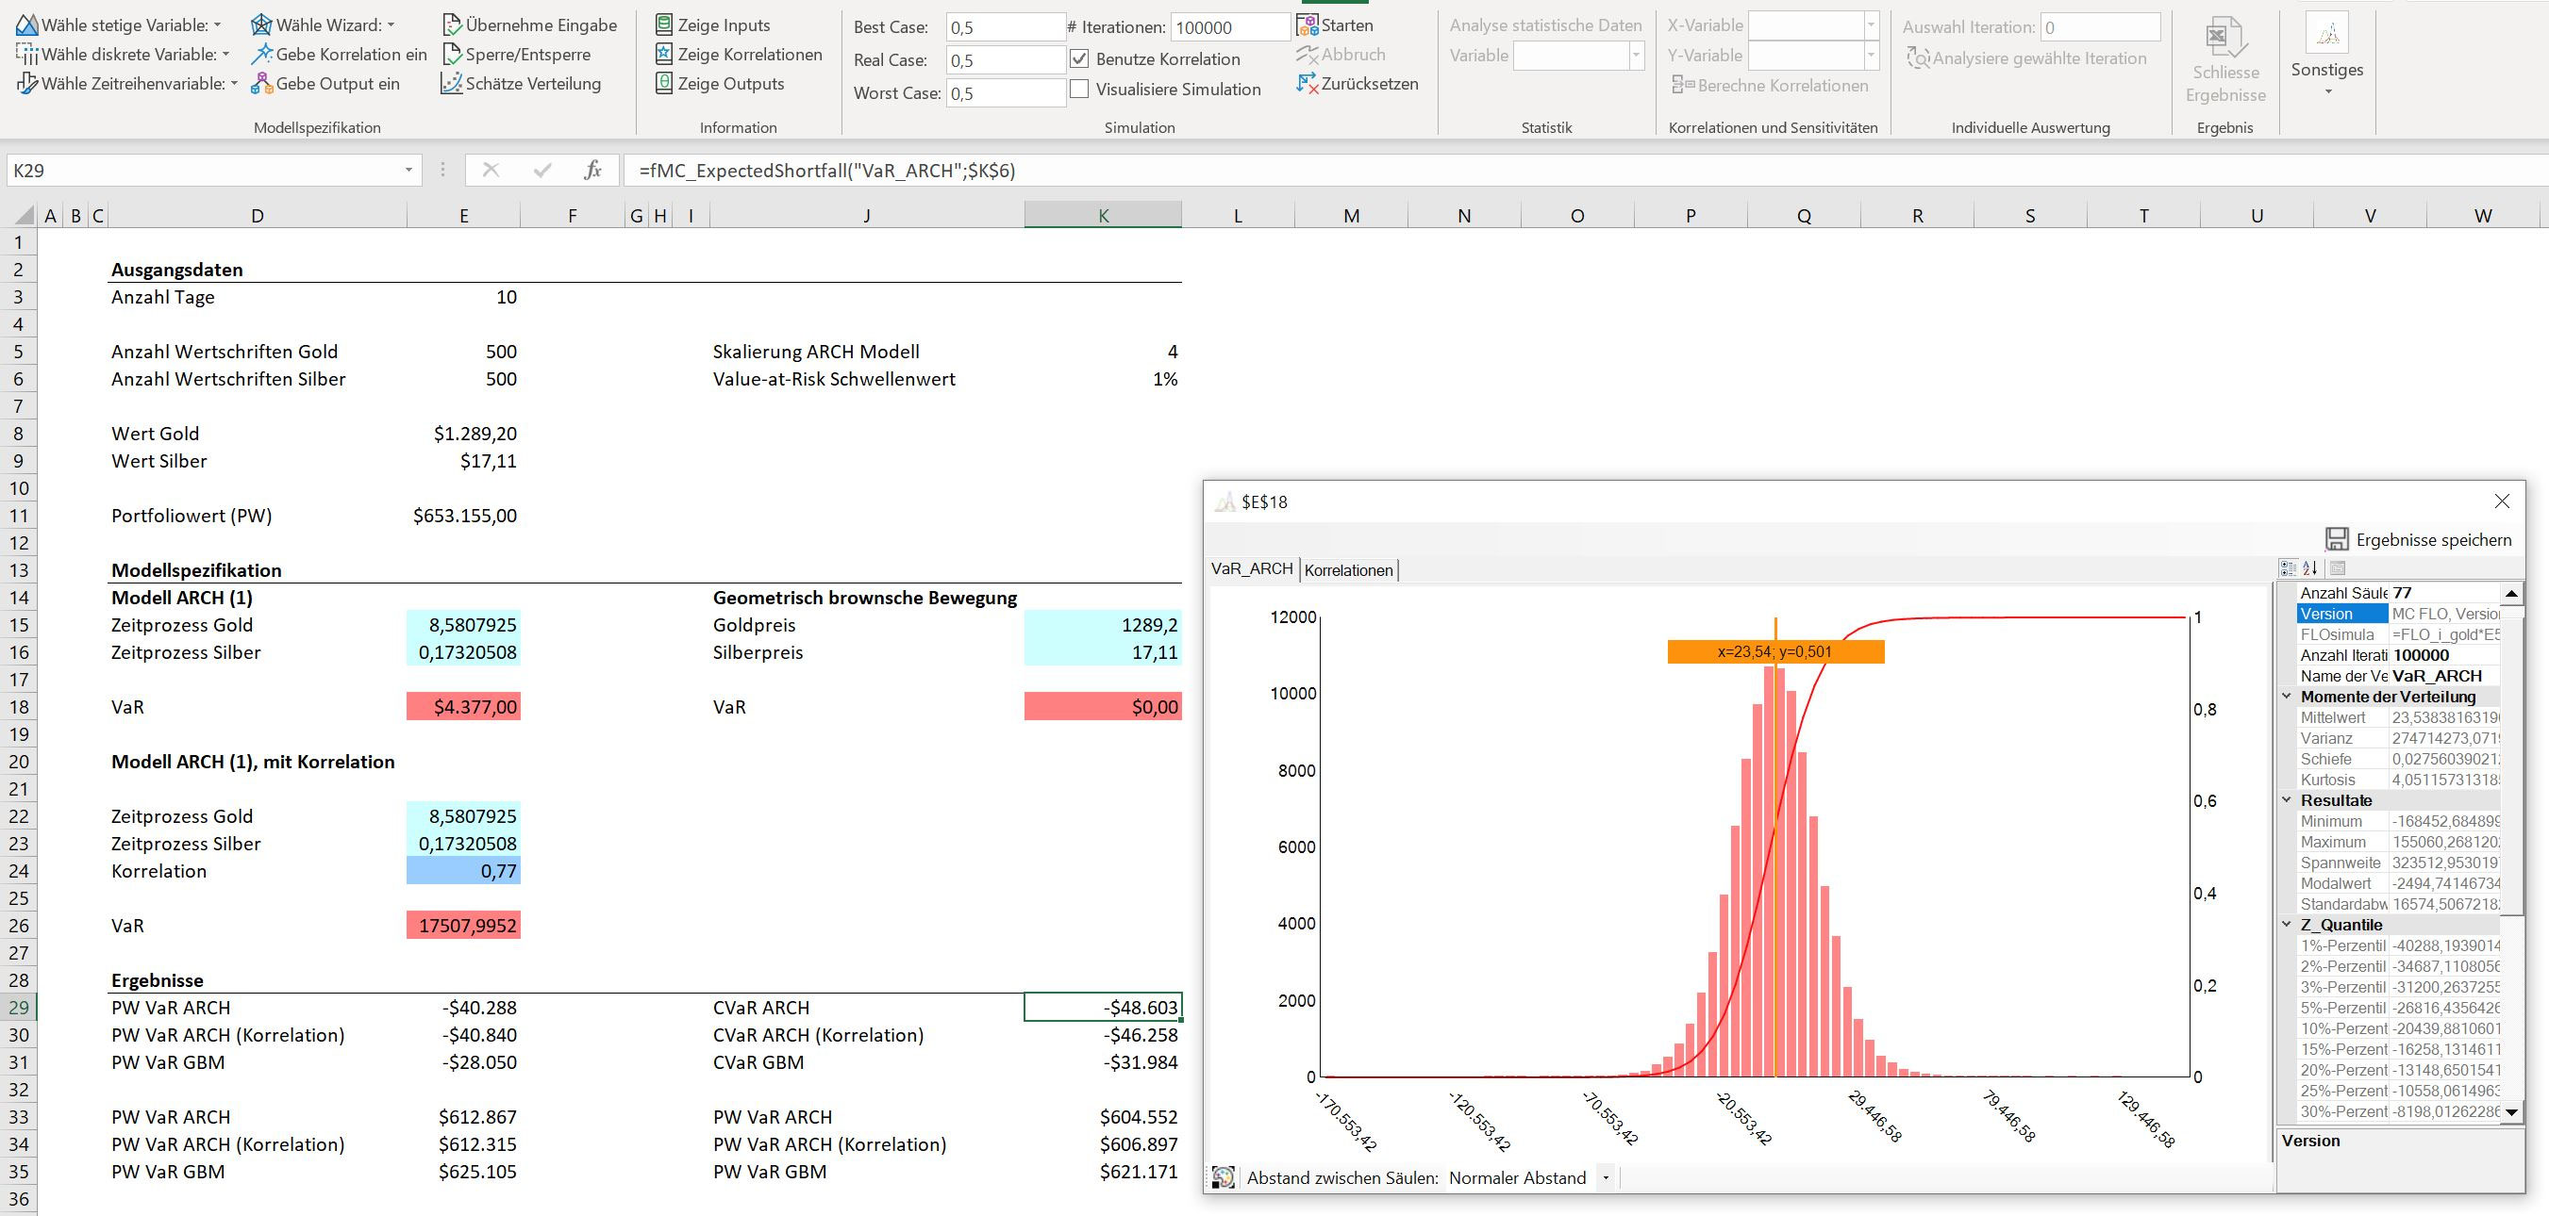Click Gebe Korrelation ein icon
Screen dimensions: 2549x1216
pos(261,55)
